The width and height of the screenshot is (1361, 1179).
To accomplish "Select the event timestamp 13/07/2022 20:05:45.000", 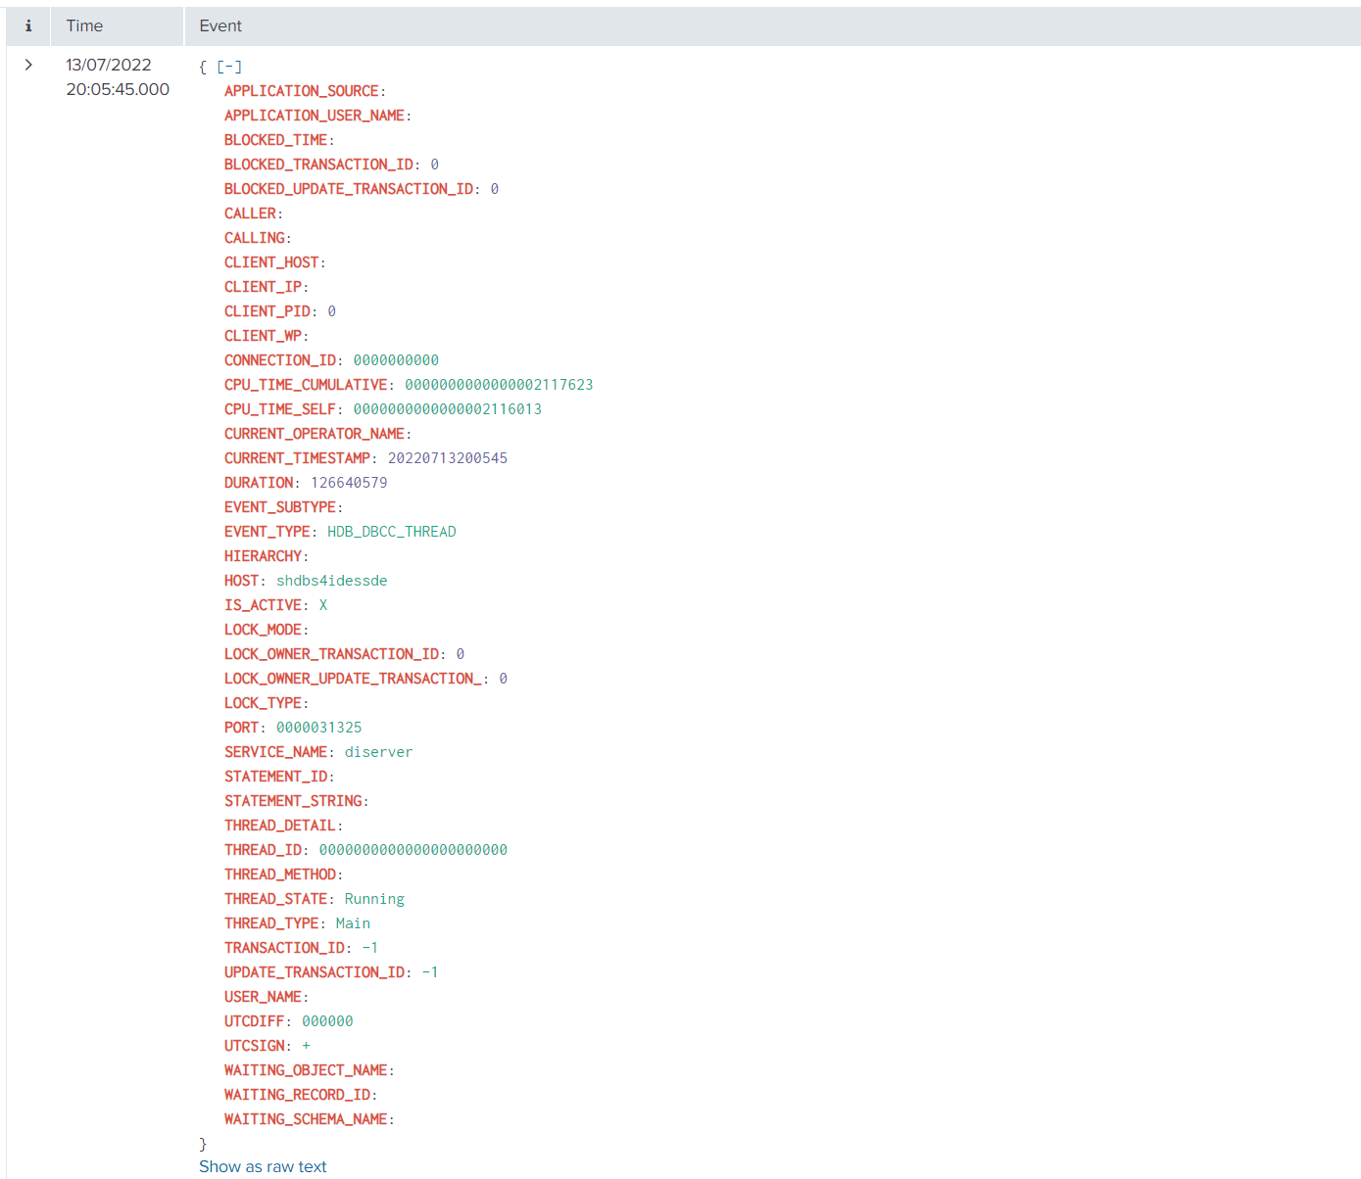I will (x=117, y=77).
